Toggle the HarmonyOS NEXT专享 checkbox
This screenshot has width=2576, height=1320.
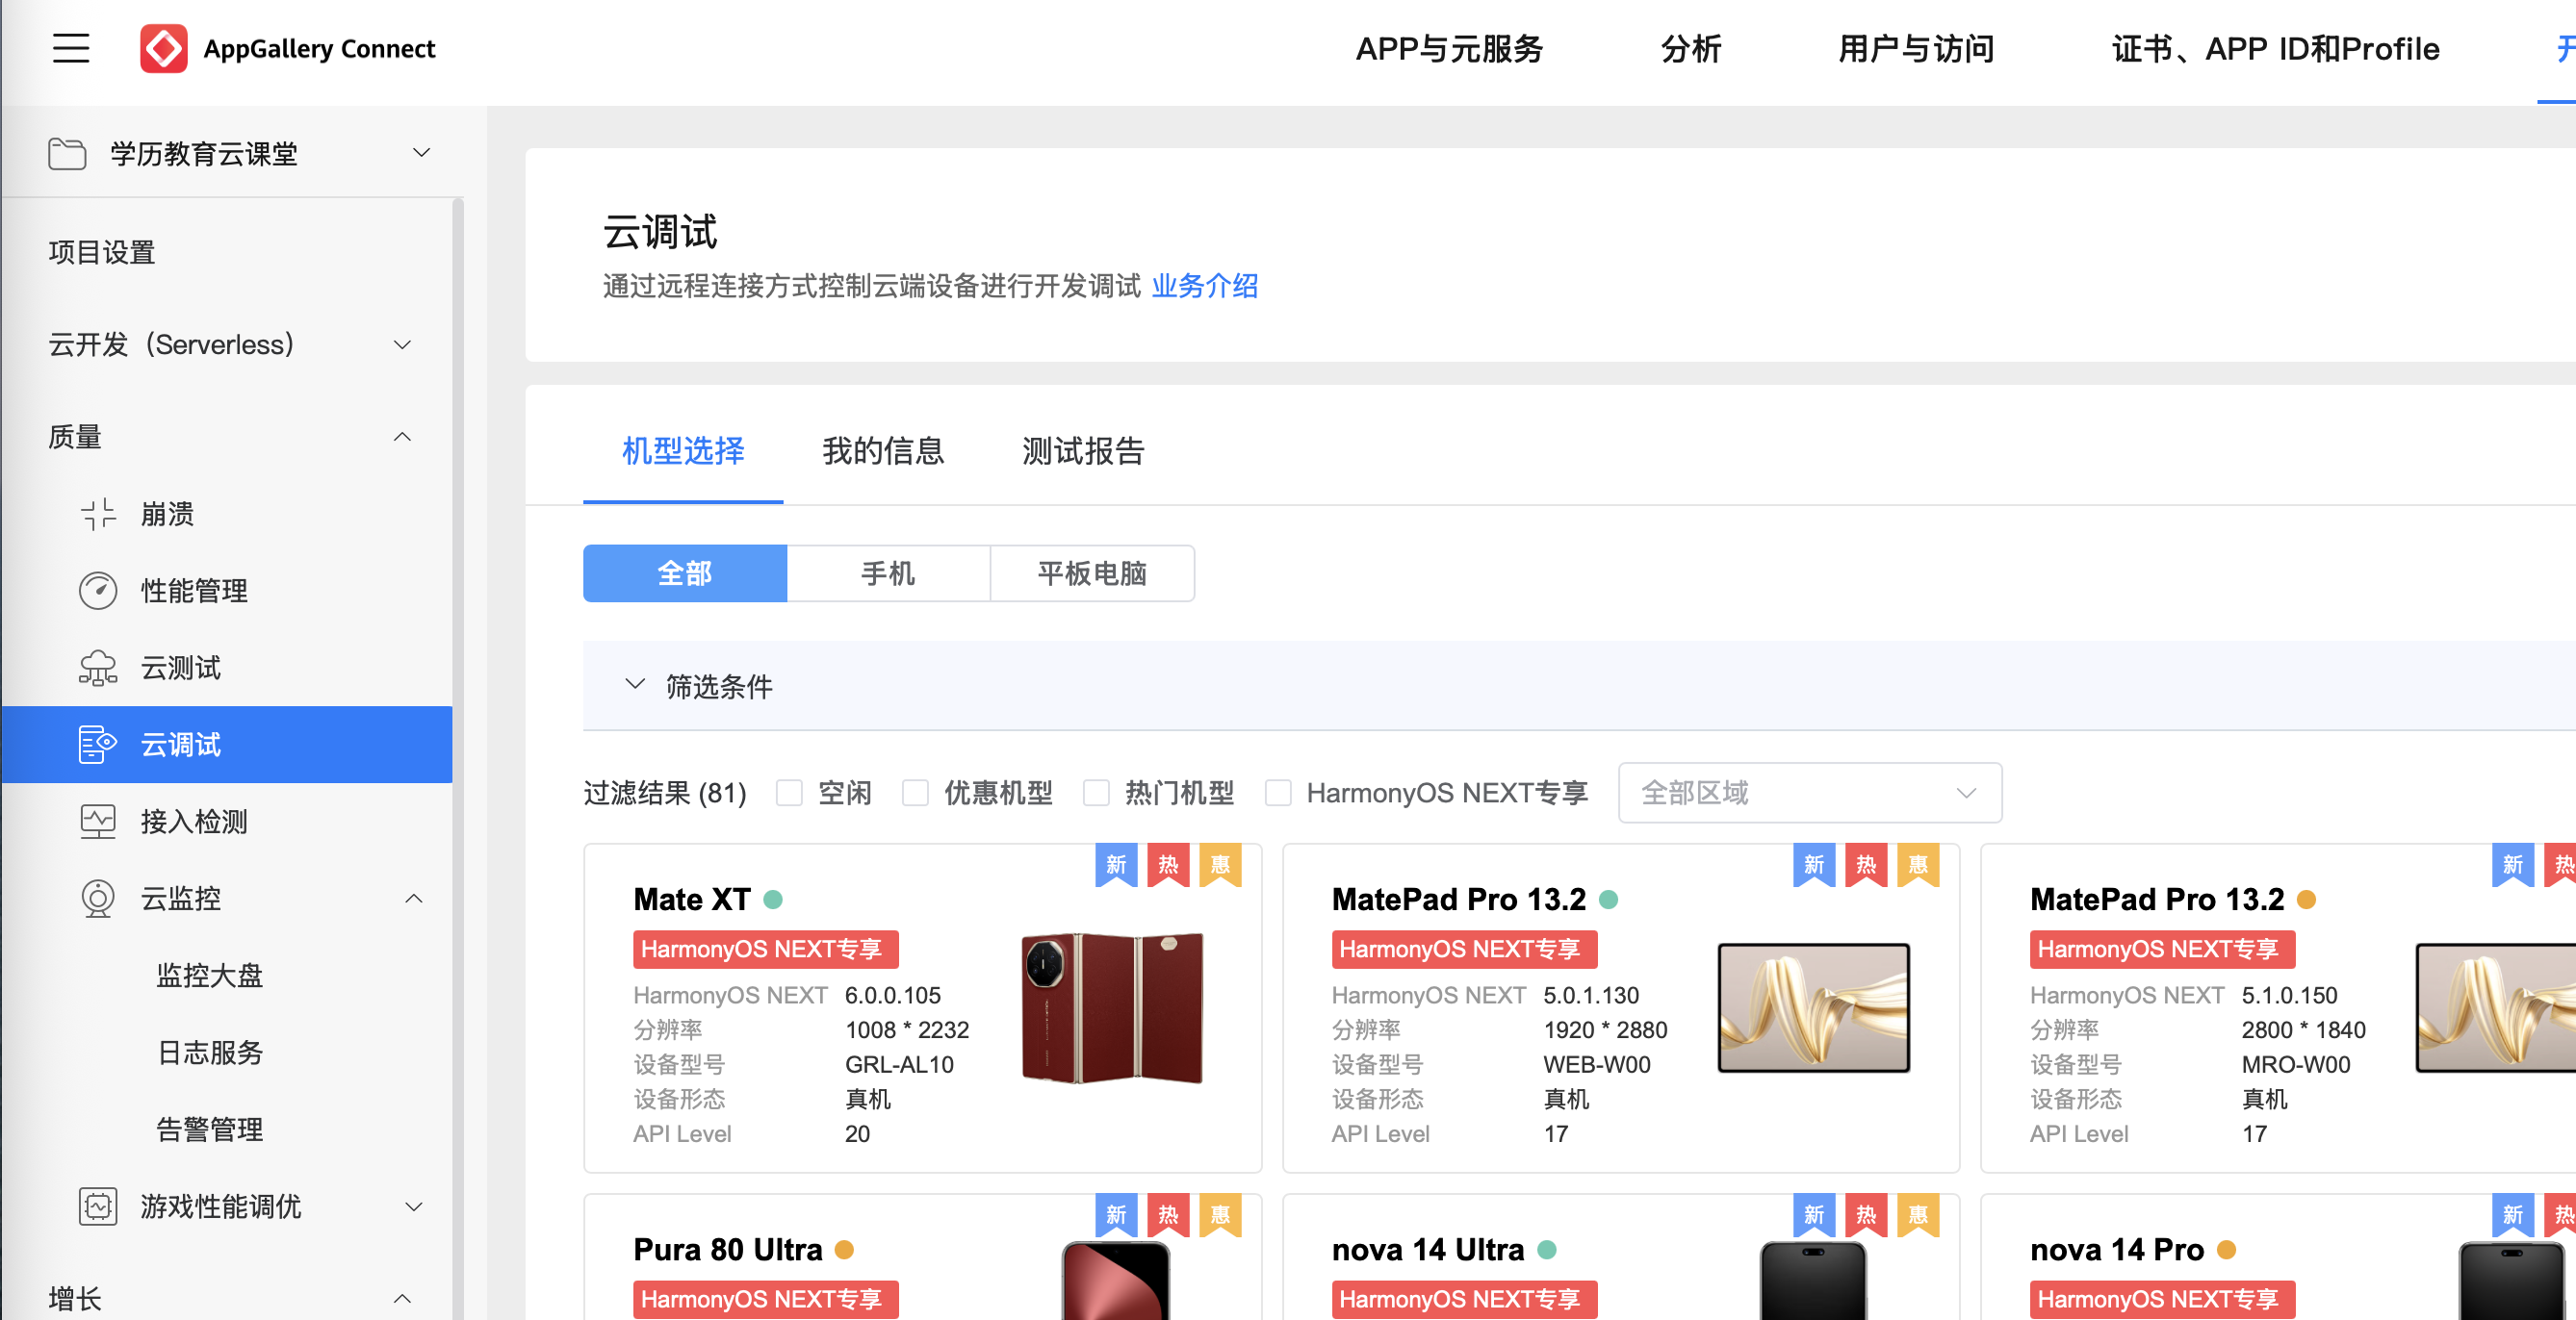click(x=1277, y=793)
